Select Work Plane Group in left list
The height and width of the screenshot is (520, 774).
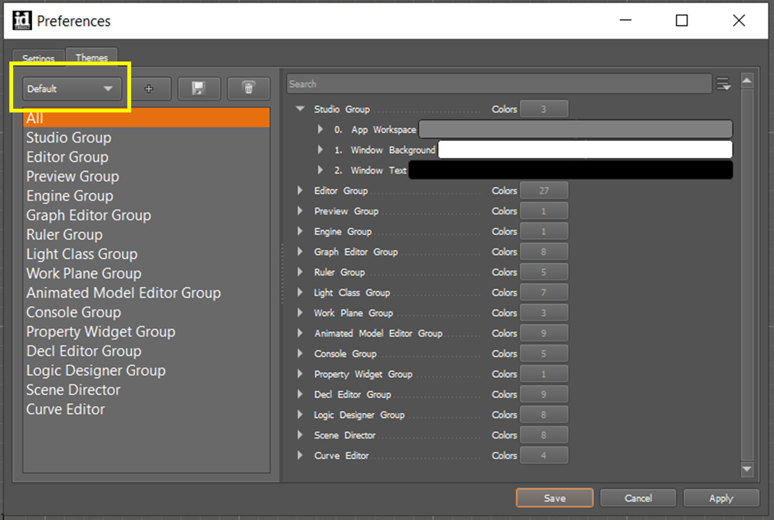point(147,273)
